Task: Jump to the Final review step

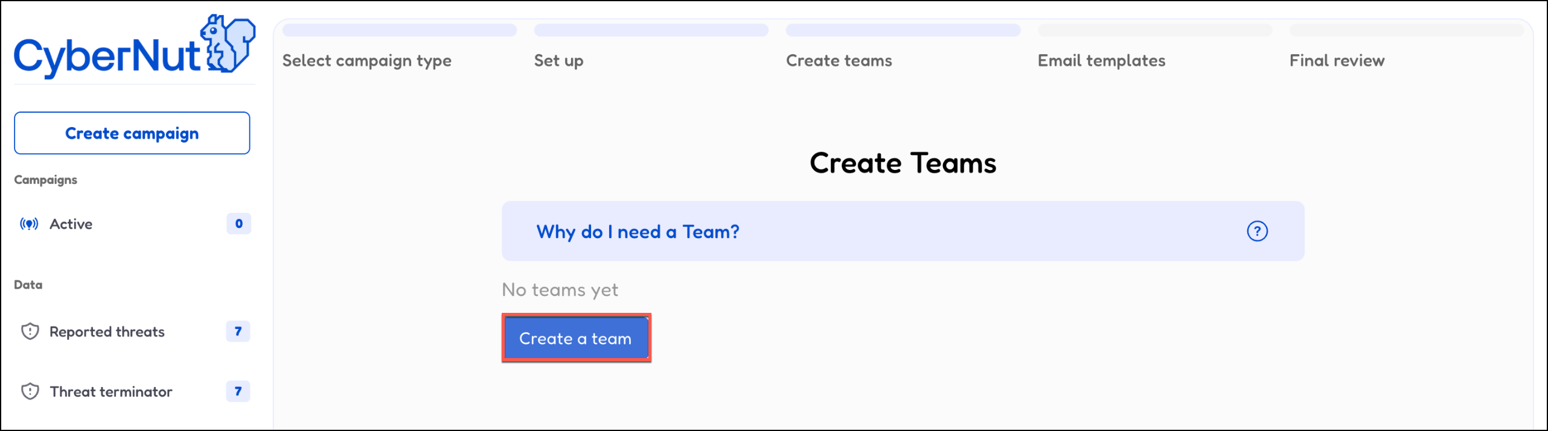Action: click(x=1337, y=61)
